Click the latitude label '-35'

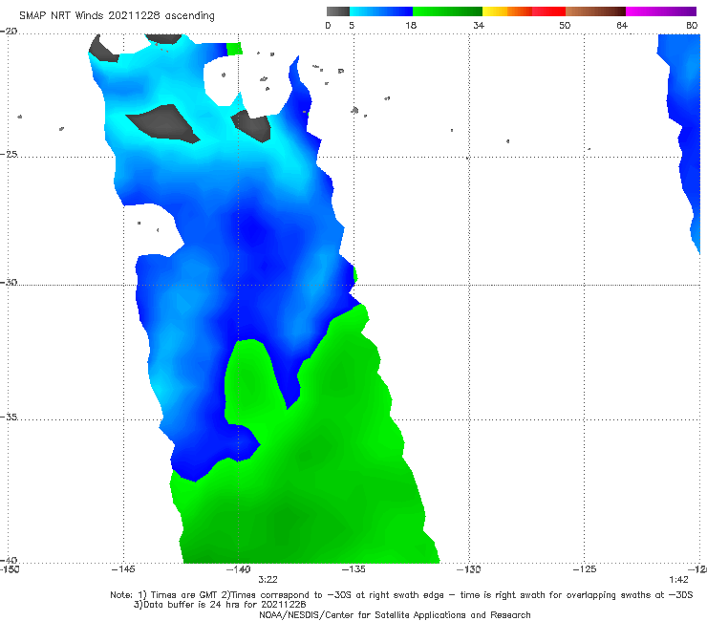9,417
